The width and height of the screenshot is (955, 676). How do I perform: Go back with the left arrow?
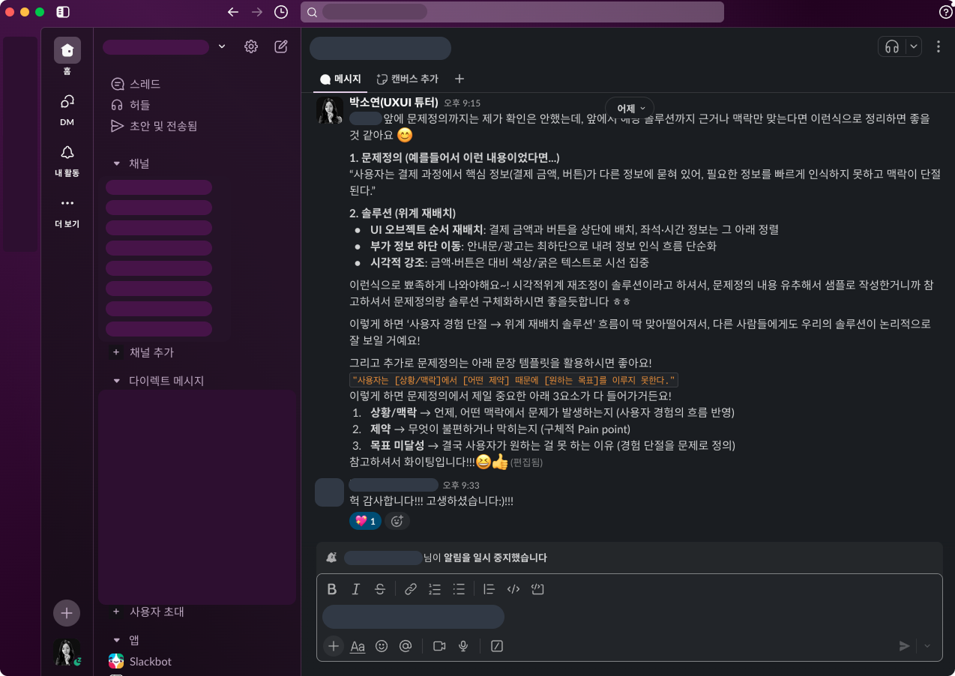point(233,12)
